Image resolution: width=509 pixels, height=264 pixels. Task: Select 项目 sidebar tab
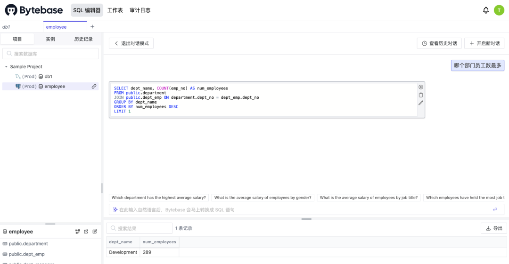(x=17, y=39)
